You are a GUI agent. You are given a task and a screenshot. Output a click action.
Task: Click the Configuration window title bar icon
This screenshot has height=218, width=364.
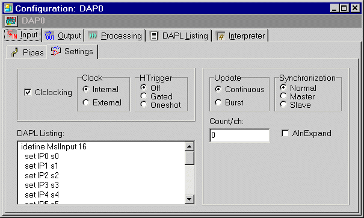coord(8,8)
